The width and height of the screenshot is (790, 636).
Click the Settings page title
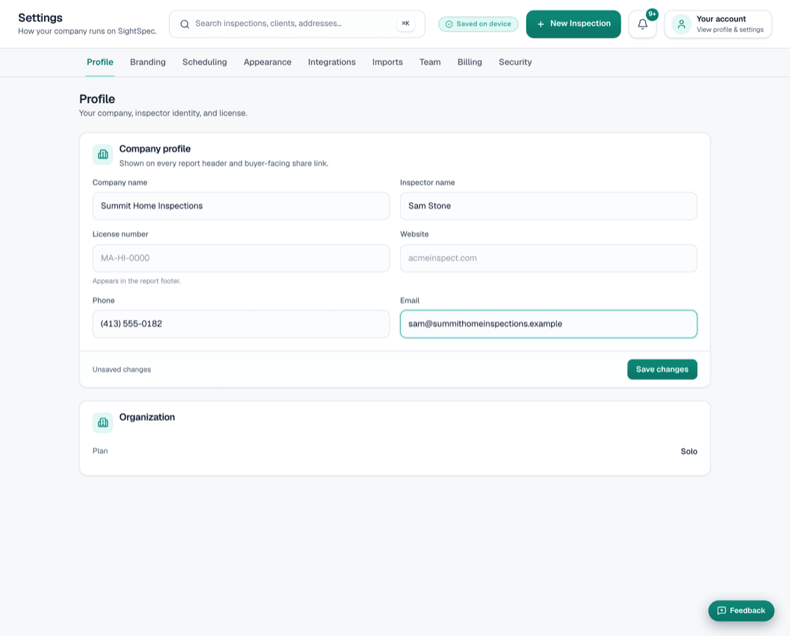tap(40, 18)
